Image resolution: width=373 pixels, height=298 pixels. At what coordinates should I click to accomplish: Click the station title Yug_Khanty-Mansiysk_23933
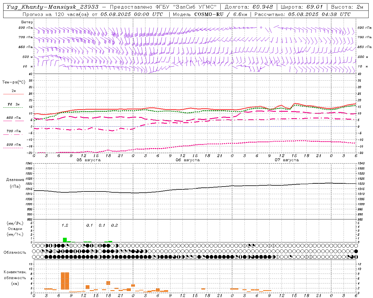[53, 7]
